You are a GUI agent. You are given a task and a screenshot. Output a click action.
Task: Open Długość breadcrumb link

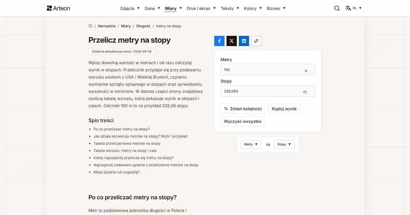[x=143, y=26]
